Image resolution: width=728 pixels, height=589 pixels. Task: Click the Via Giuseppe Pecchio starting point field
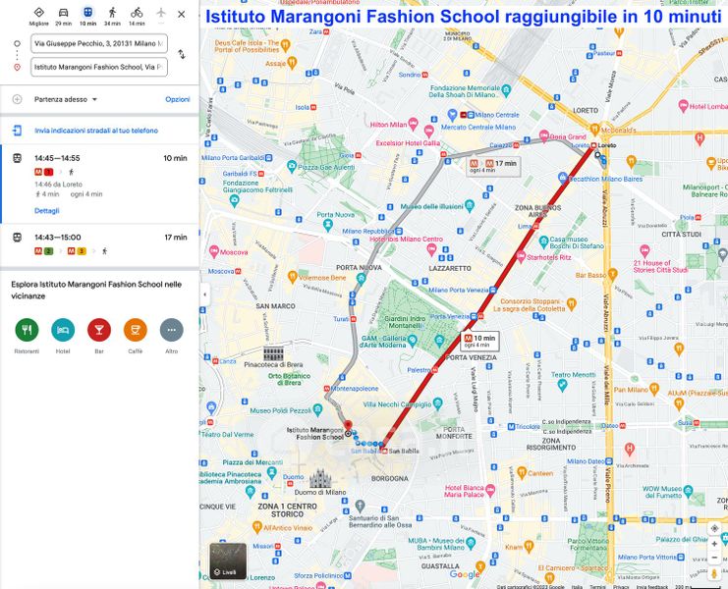(x=98, y=44)
